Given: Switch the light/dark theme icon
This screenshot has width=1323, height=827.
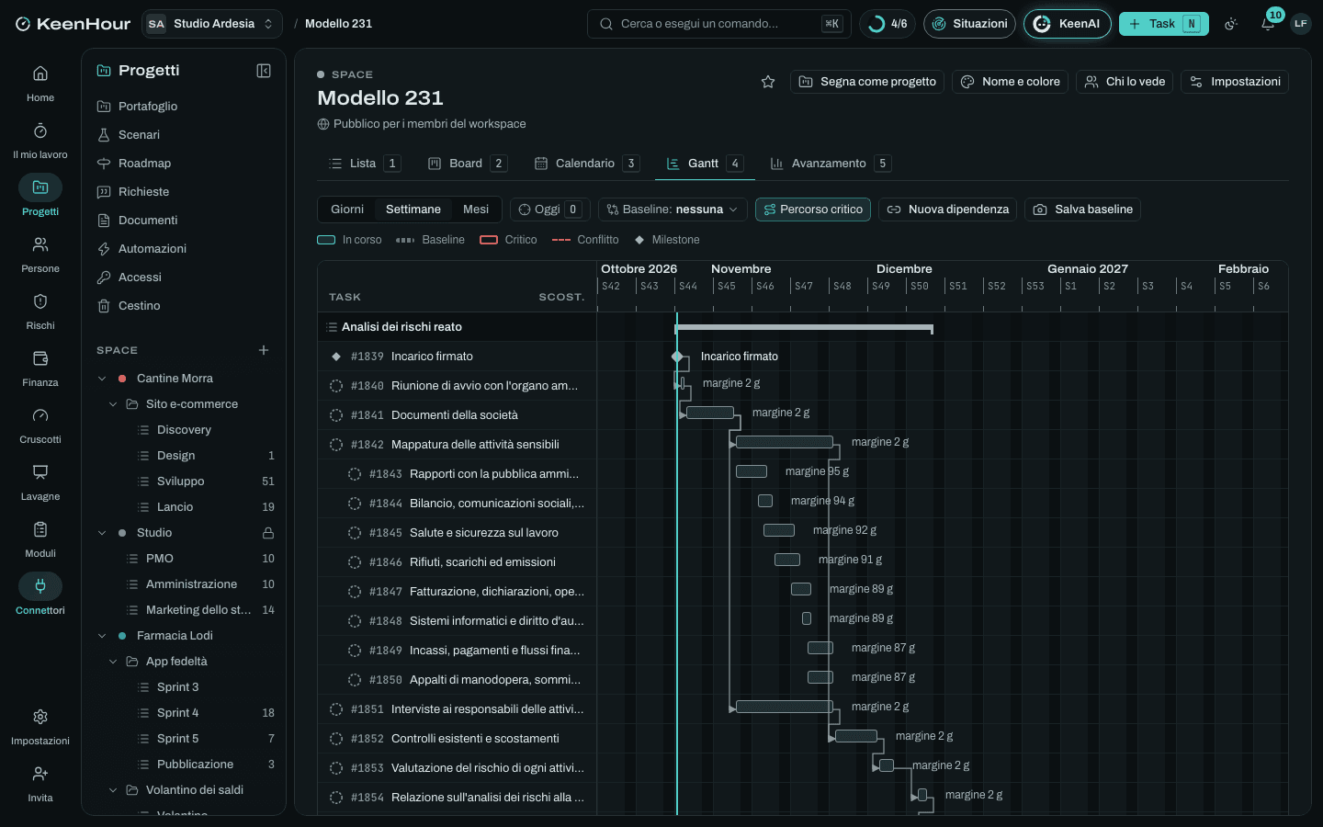Looking at the screenshot, I should tap(1231, 24).
